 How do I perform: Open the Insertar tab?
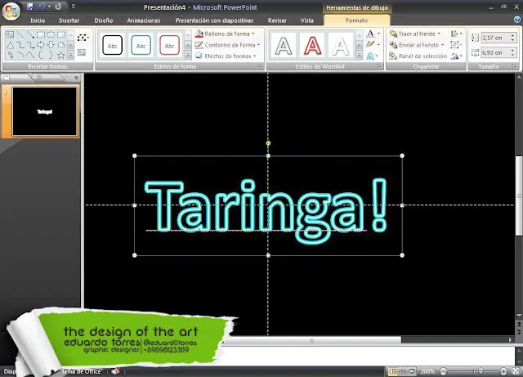tap(69, 20)
